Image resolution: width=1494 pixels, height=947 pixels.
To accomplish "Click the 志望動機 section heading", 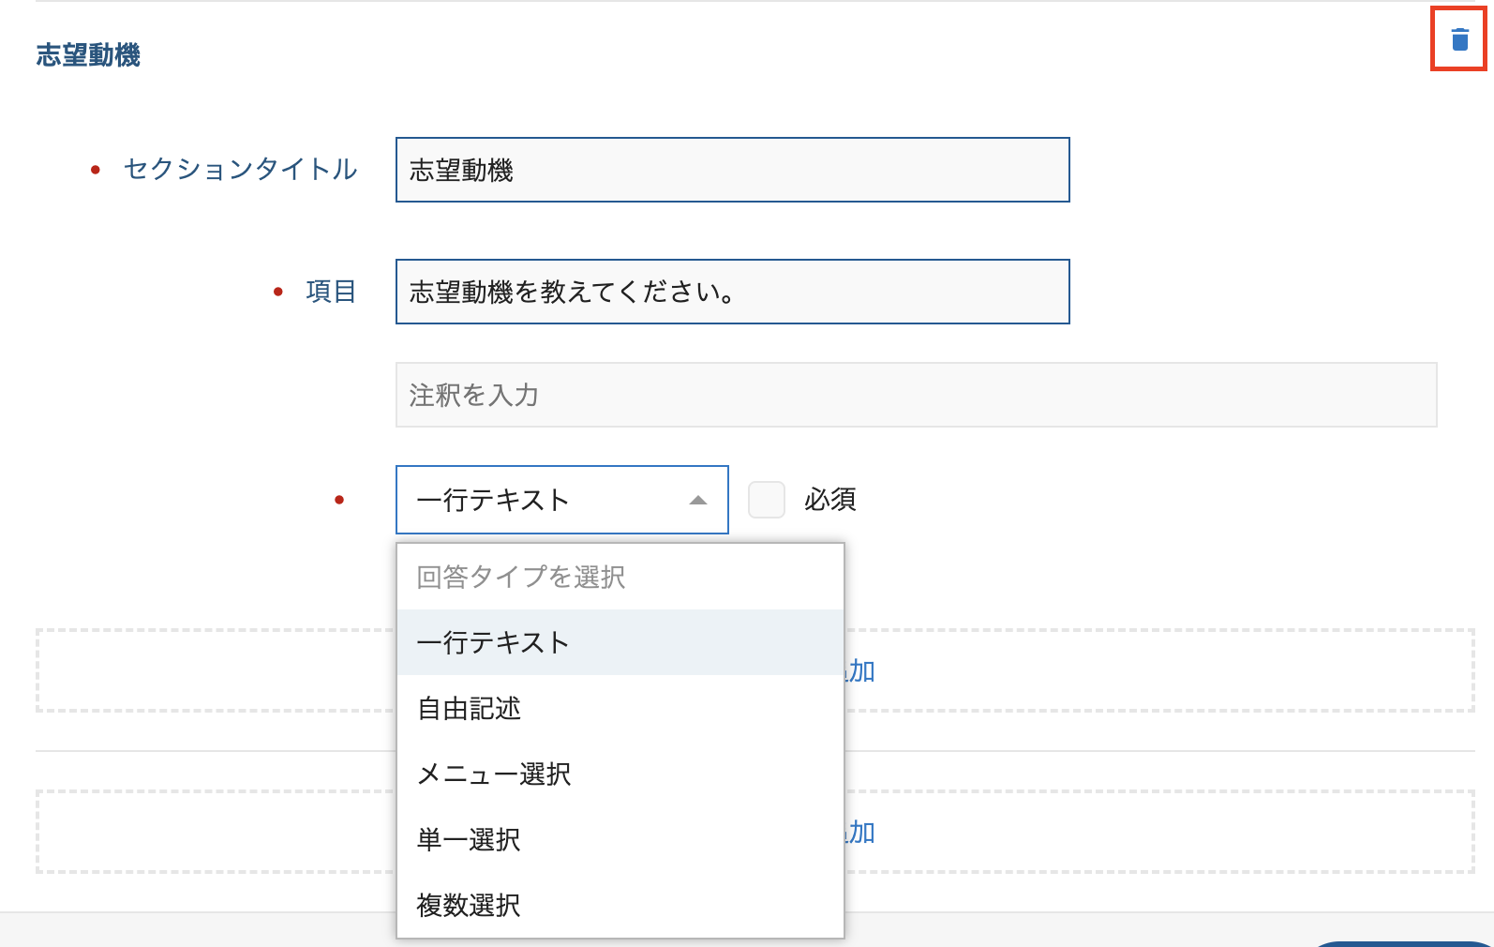I will 88,55.
